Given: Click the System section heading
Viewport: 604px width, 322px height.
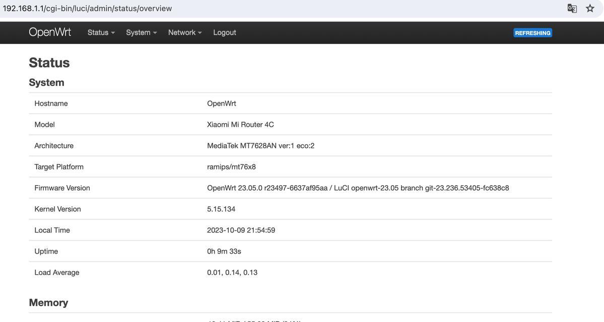Looking at the screenshot, I should click(47, 83).
